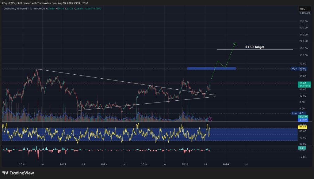Select the blue resistance zone rectangle

point(211,69)
